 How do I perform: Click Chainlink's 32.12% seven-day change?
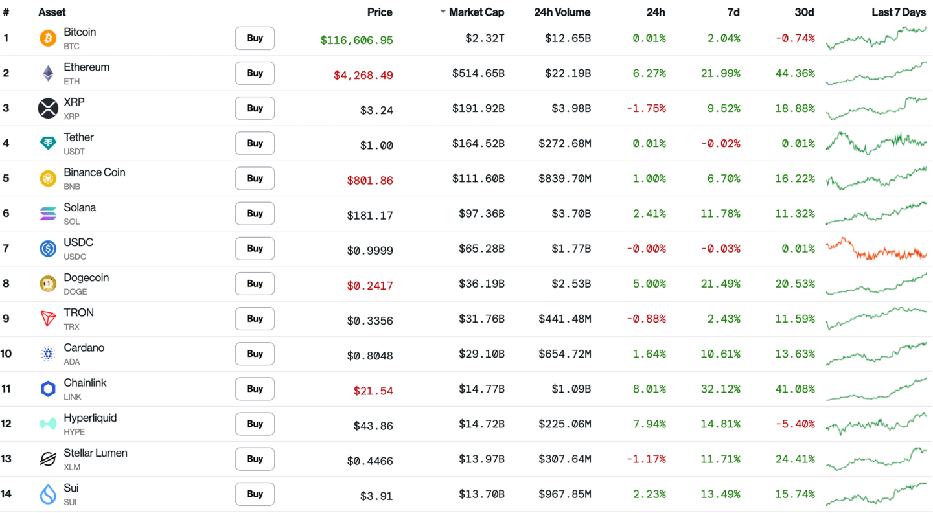[720, 389]
